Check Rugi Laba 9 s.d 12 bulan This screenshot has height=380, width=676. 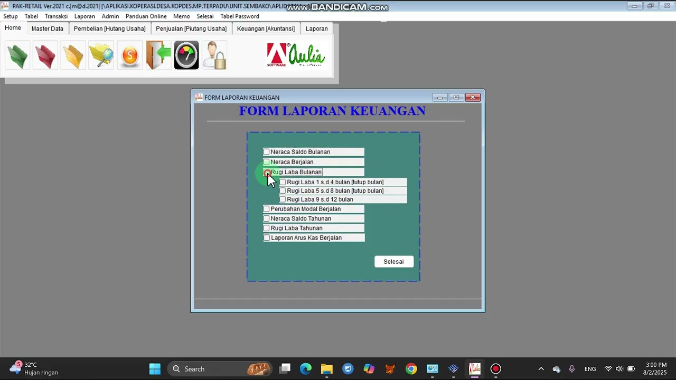(283, 199)
